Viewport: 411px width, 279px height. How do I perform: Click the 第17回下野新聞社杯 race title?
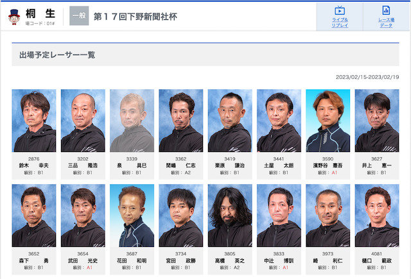click(136, 17)
